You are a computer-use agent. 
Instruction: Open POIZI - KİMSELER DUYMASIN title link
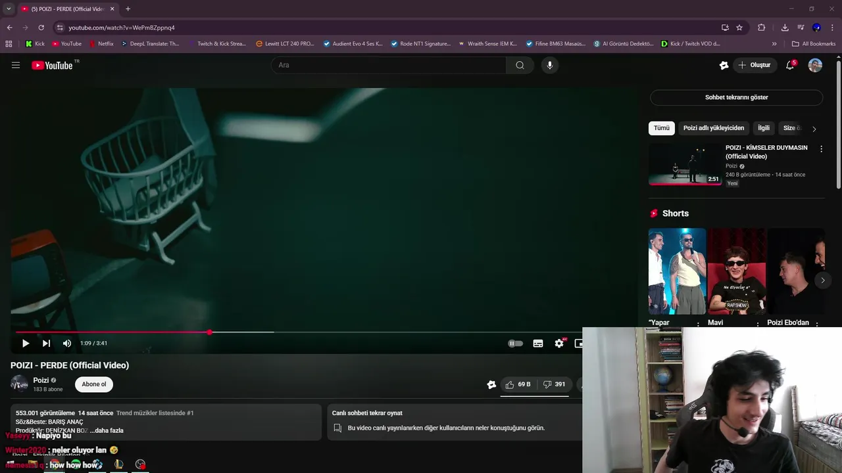766,152
